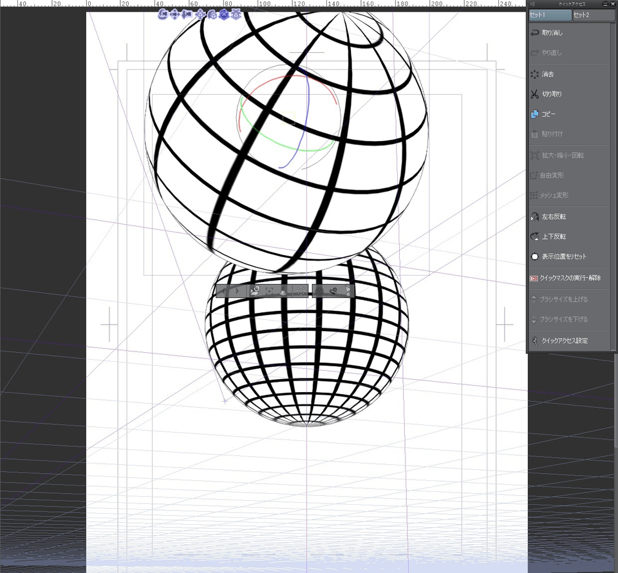
Task: Click 上下反転 (Flip Vertical) entry
Action: click(570, 236)
